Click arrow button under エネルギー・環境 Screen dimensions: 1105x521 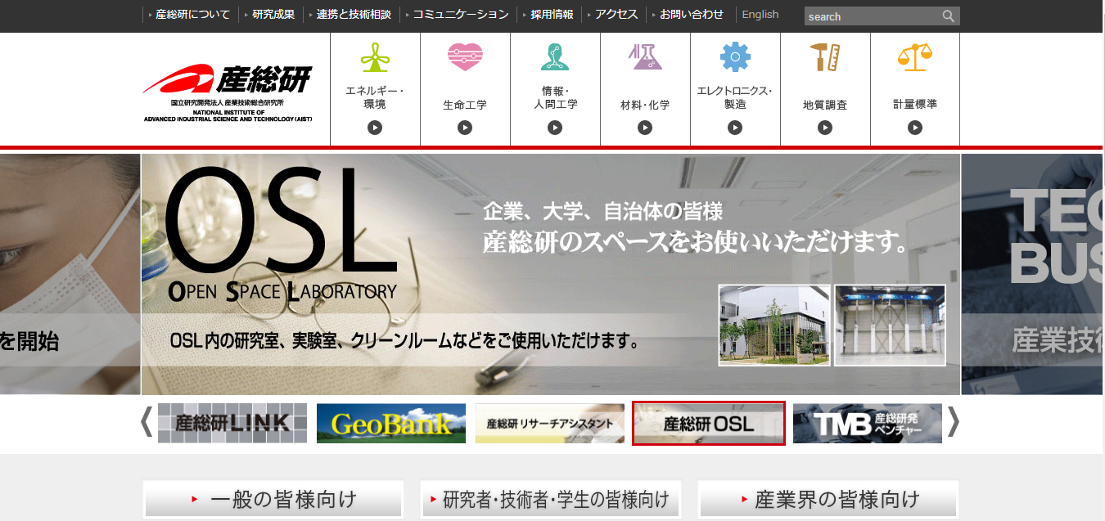(375, 128)
